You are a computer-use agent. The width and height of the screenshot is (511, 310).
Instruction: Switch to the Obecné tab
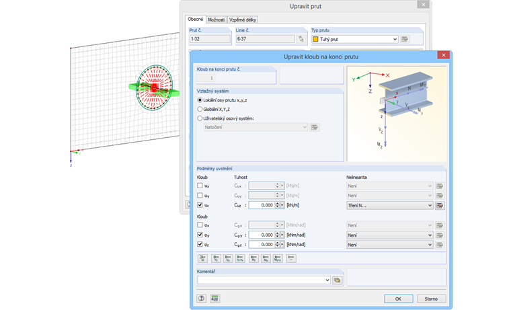pos(196,20)
